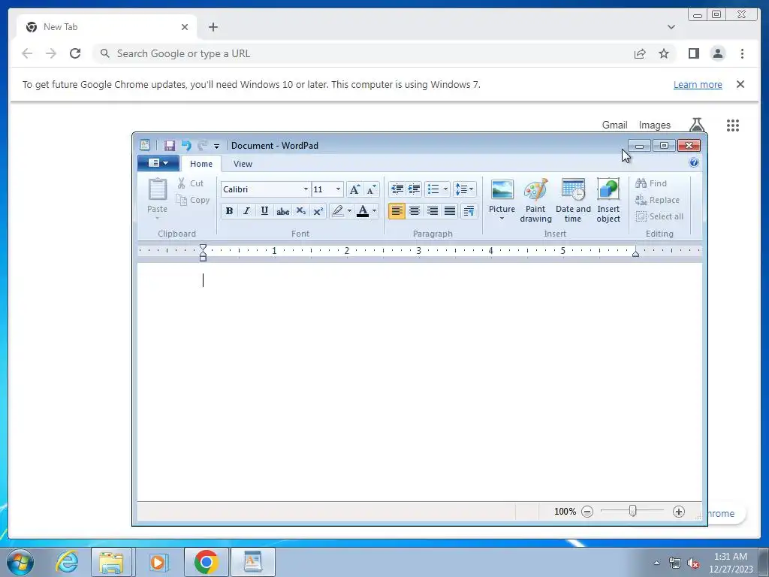Click Select all in Editing group
The width and height of the screenshot is (769, 577).
(659, 216)
